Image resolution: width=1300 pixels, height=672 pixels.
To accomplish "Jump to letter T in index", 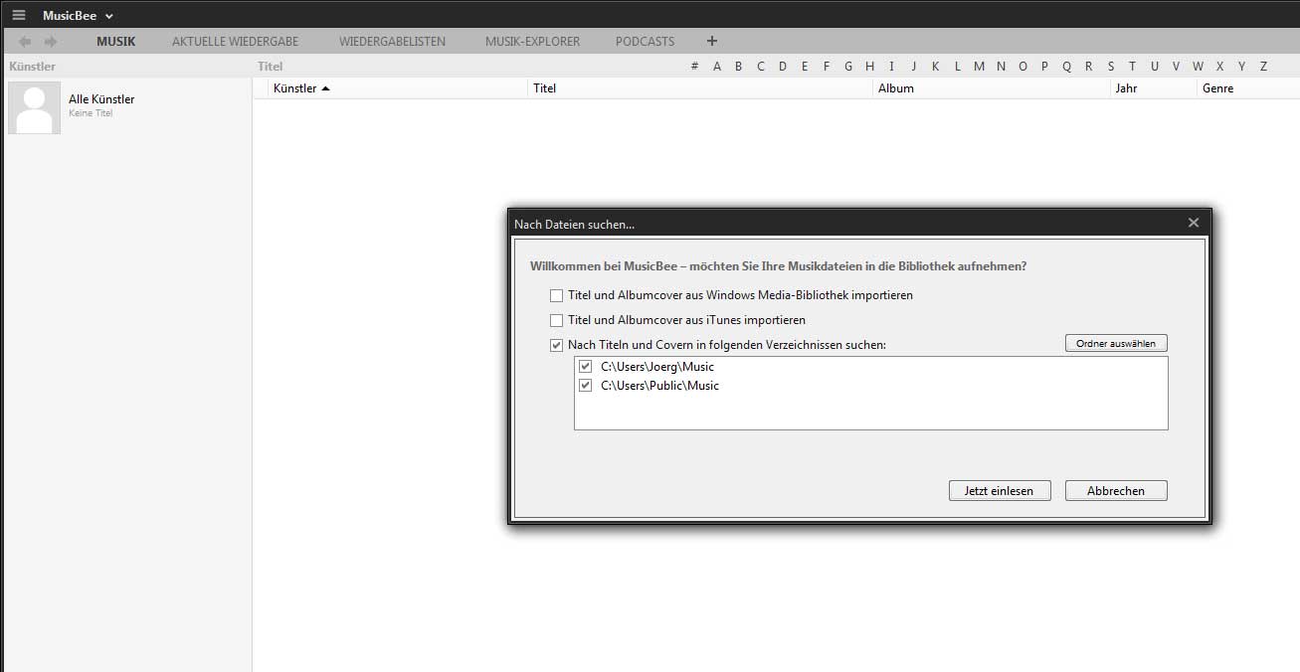I will click(x=1132, y=67).
